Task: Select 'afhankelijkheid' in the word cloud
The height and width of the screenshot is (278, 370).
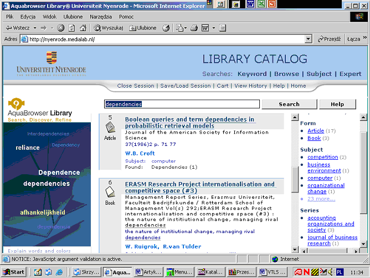Action: (43, 212)
